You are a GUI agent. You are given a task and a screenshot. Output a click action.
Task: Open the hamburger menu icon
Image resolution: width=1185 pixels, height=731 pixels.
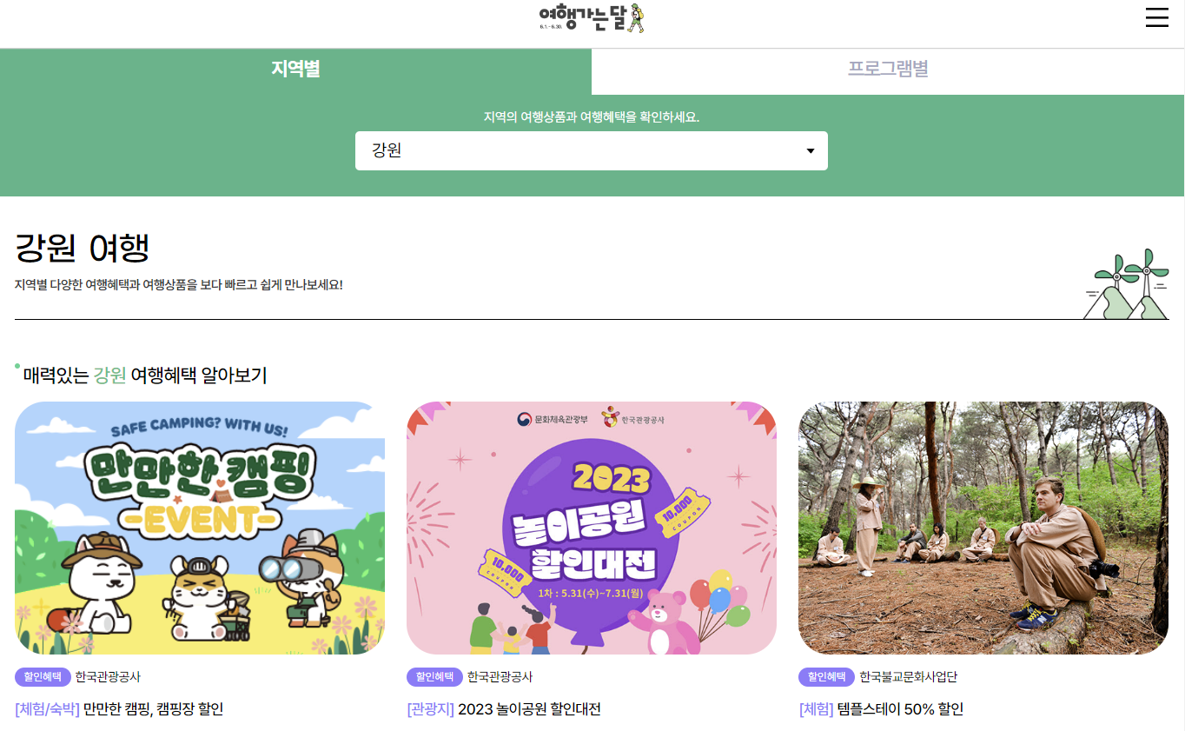point(1156,17)
